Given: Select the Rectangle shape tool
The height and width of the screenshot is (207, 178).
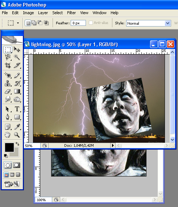Looking at the screenshot, I should pyautogui.click(x=17, y=117).
